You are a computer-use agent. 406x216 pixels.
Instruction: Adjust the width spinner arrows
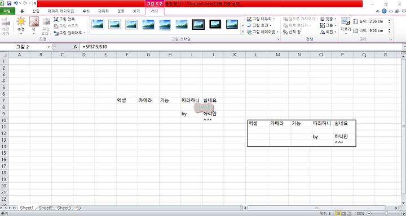[x=390, y=31]
